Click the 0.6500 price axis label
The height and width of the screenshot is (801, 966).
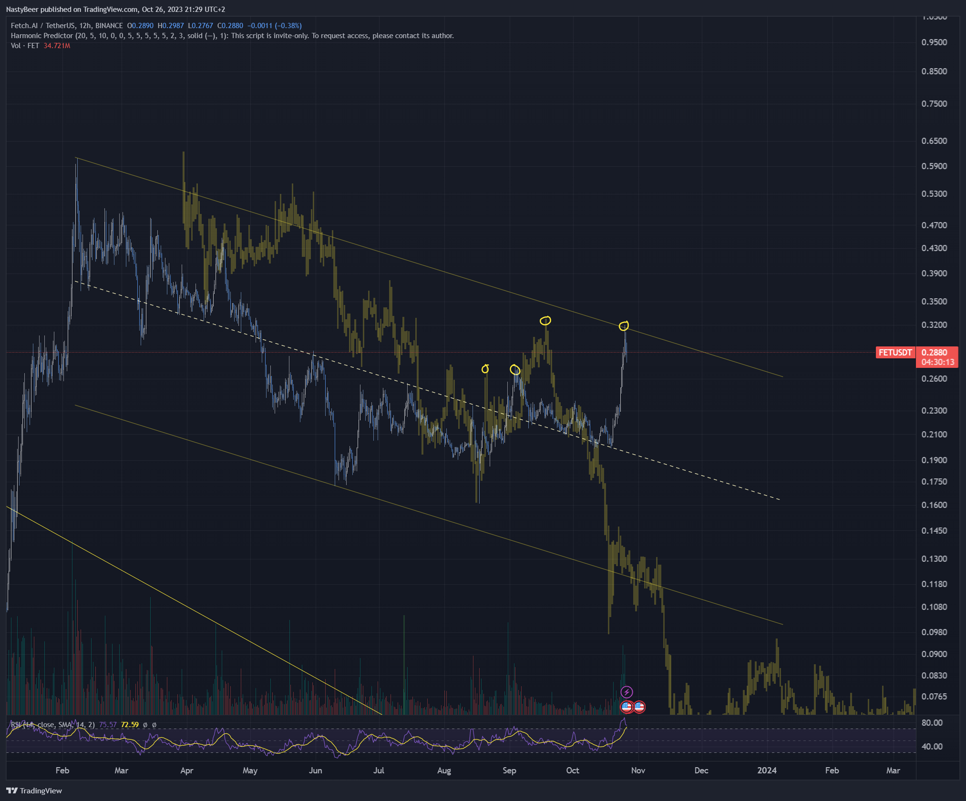pyautogui.click(x=934, y=141)
